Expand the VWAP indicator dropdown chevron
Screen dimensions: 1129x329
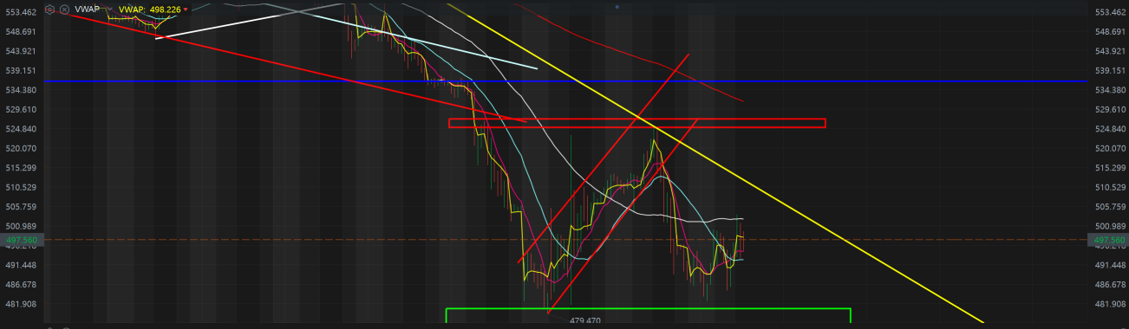[109, 9]
